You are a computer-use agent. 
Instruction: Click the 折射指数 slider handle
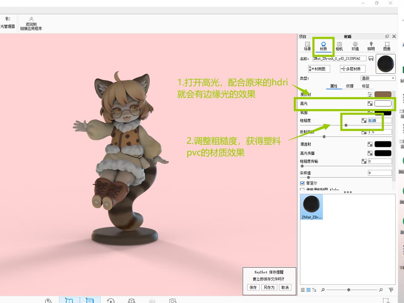[x=324, y=137]
